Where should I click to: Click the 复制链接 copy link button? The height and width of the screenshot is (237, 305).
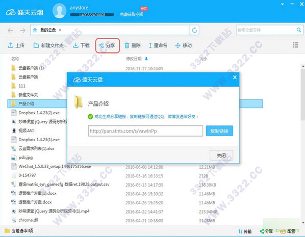[219, 131]
